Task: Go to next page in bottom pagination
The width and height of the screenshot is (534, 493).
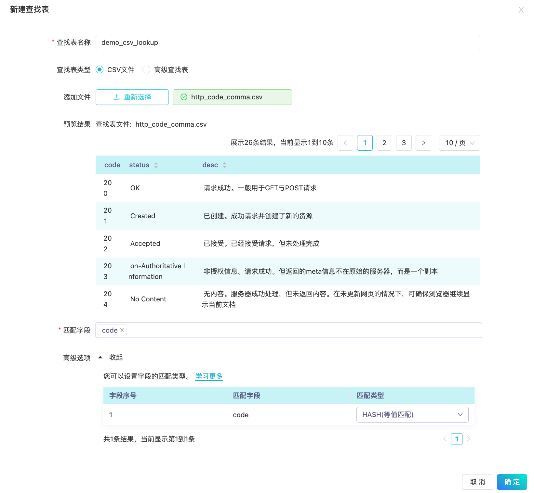Action: click(469, 439)
